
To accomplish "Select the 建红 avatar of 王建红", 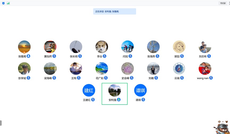I will click(x=89, y=90).
